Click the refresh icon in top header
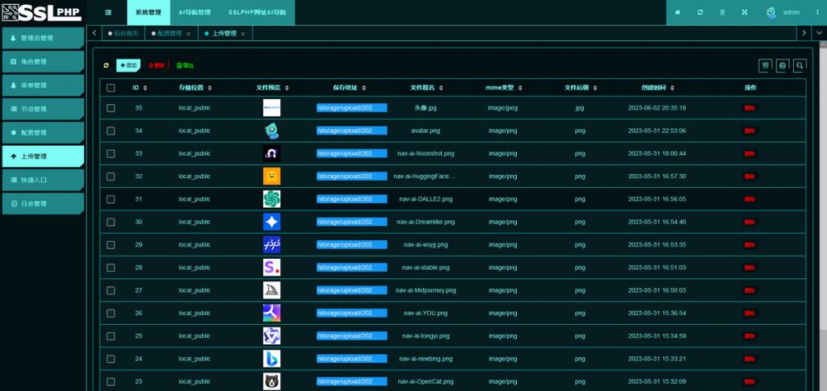The height and width of the screenshot is (391, 827). click(x=699, y=13)
